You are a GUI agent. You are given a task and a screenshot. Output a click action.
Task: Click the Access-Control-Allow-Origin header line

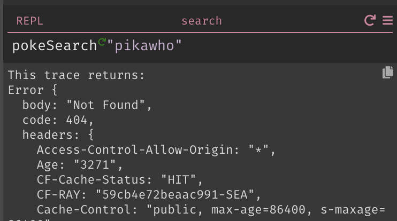click(x=156, y=150)
